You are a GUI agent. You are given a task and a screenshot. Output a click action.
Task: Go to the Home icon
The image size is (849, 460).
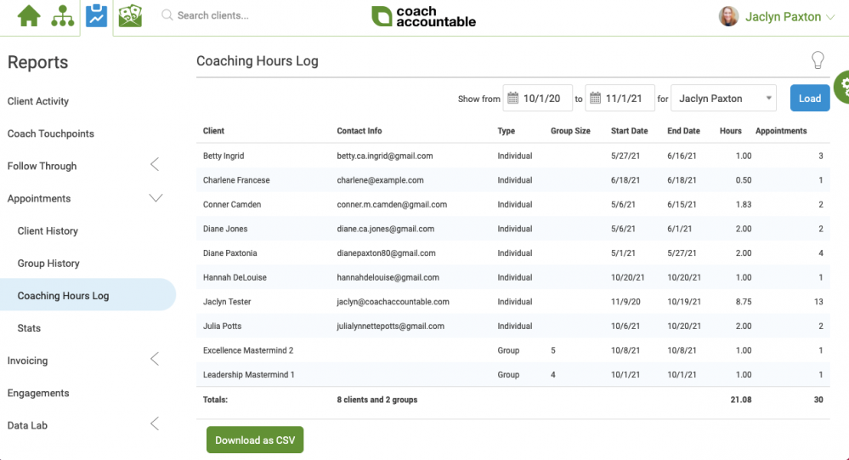(29, 15)
